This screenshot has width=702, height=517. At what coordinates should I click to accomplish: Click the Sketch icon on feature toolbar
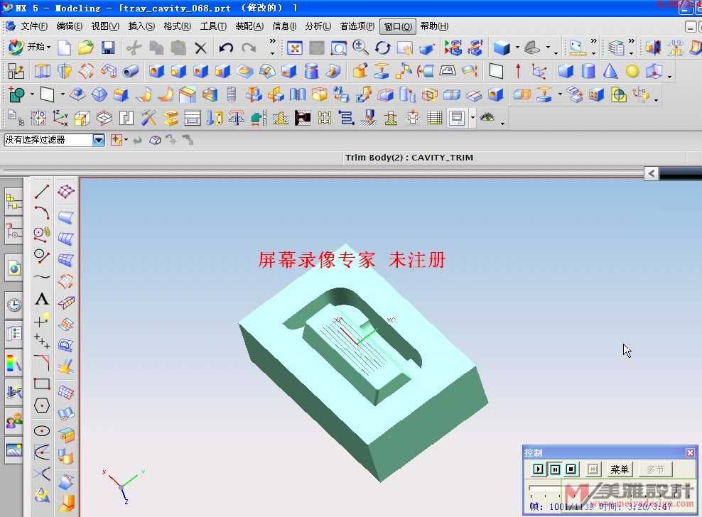[x=16, y=71]
